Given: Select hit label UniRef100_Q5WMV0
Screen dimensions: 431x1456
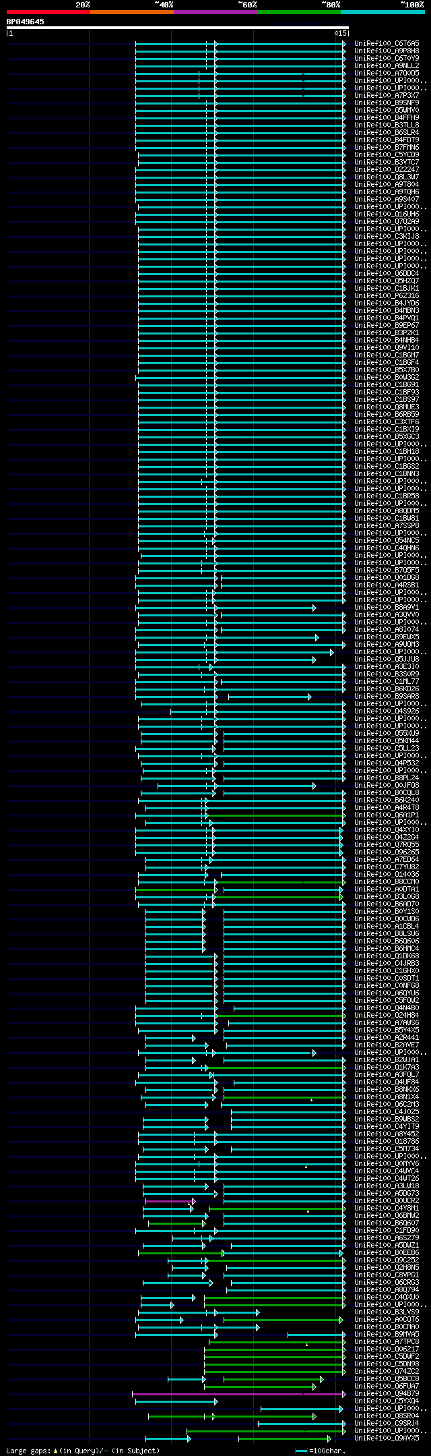Looking at the screenshot, I should pyautogui.click(x=387, y=110).
